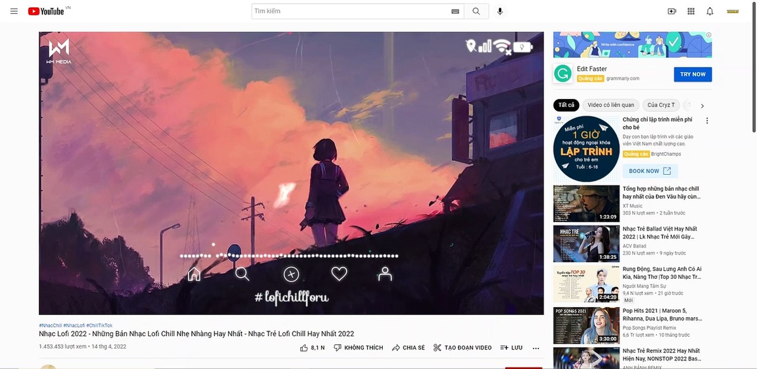Save the video with LƯU
The height and width of the screenshot is (369, 757).
click(511, 347)
